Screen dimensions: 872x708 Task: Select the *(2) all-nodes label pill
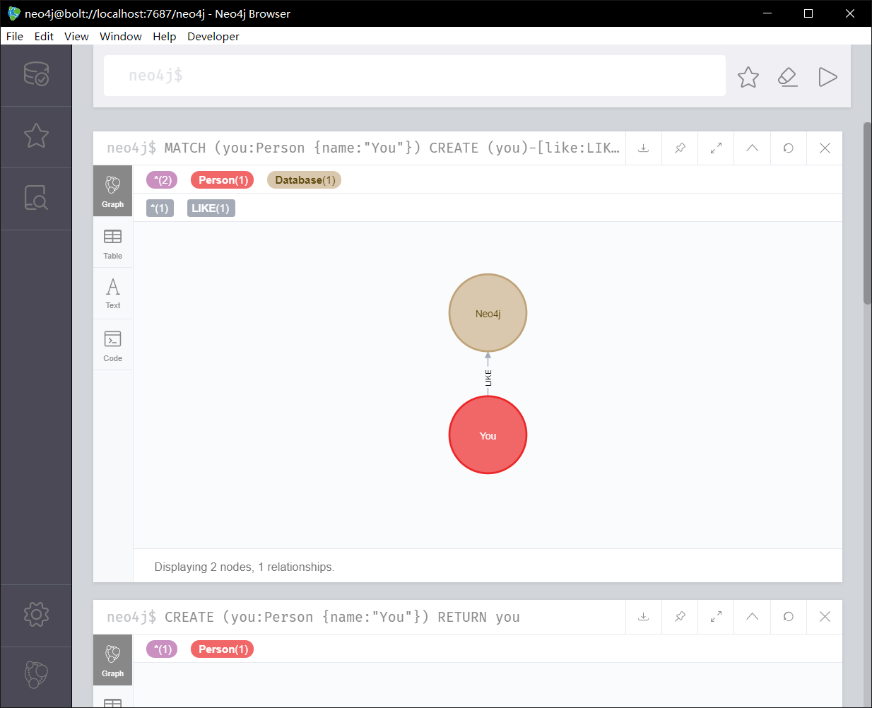[x=163, y=180]
